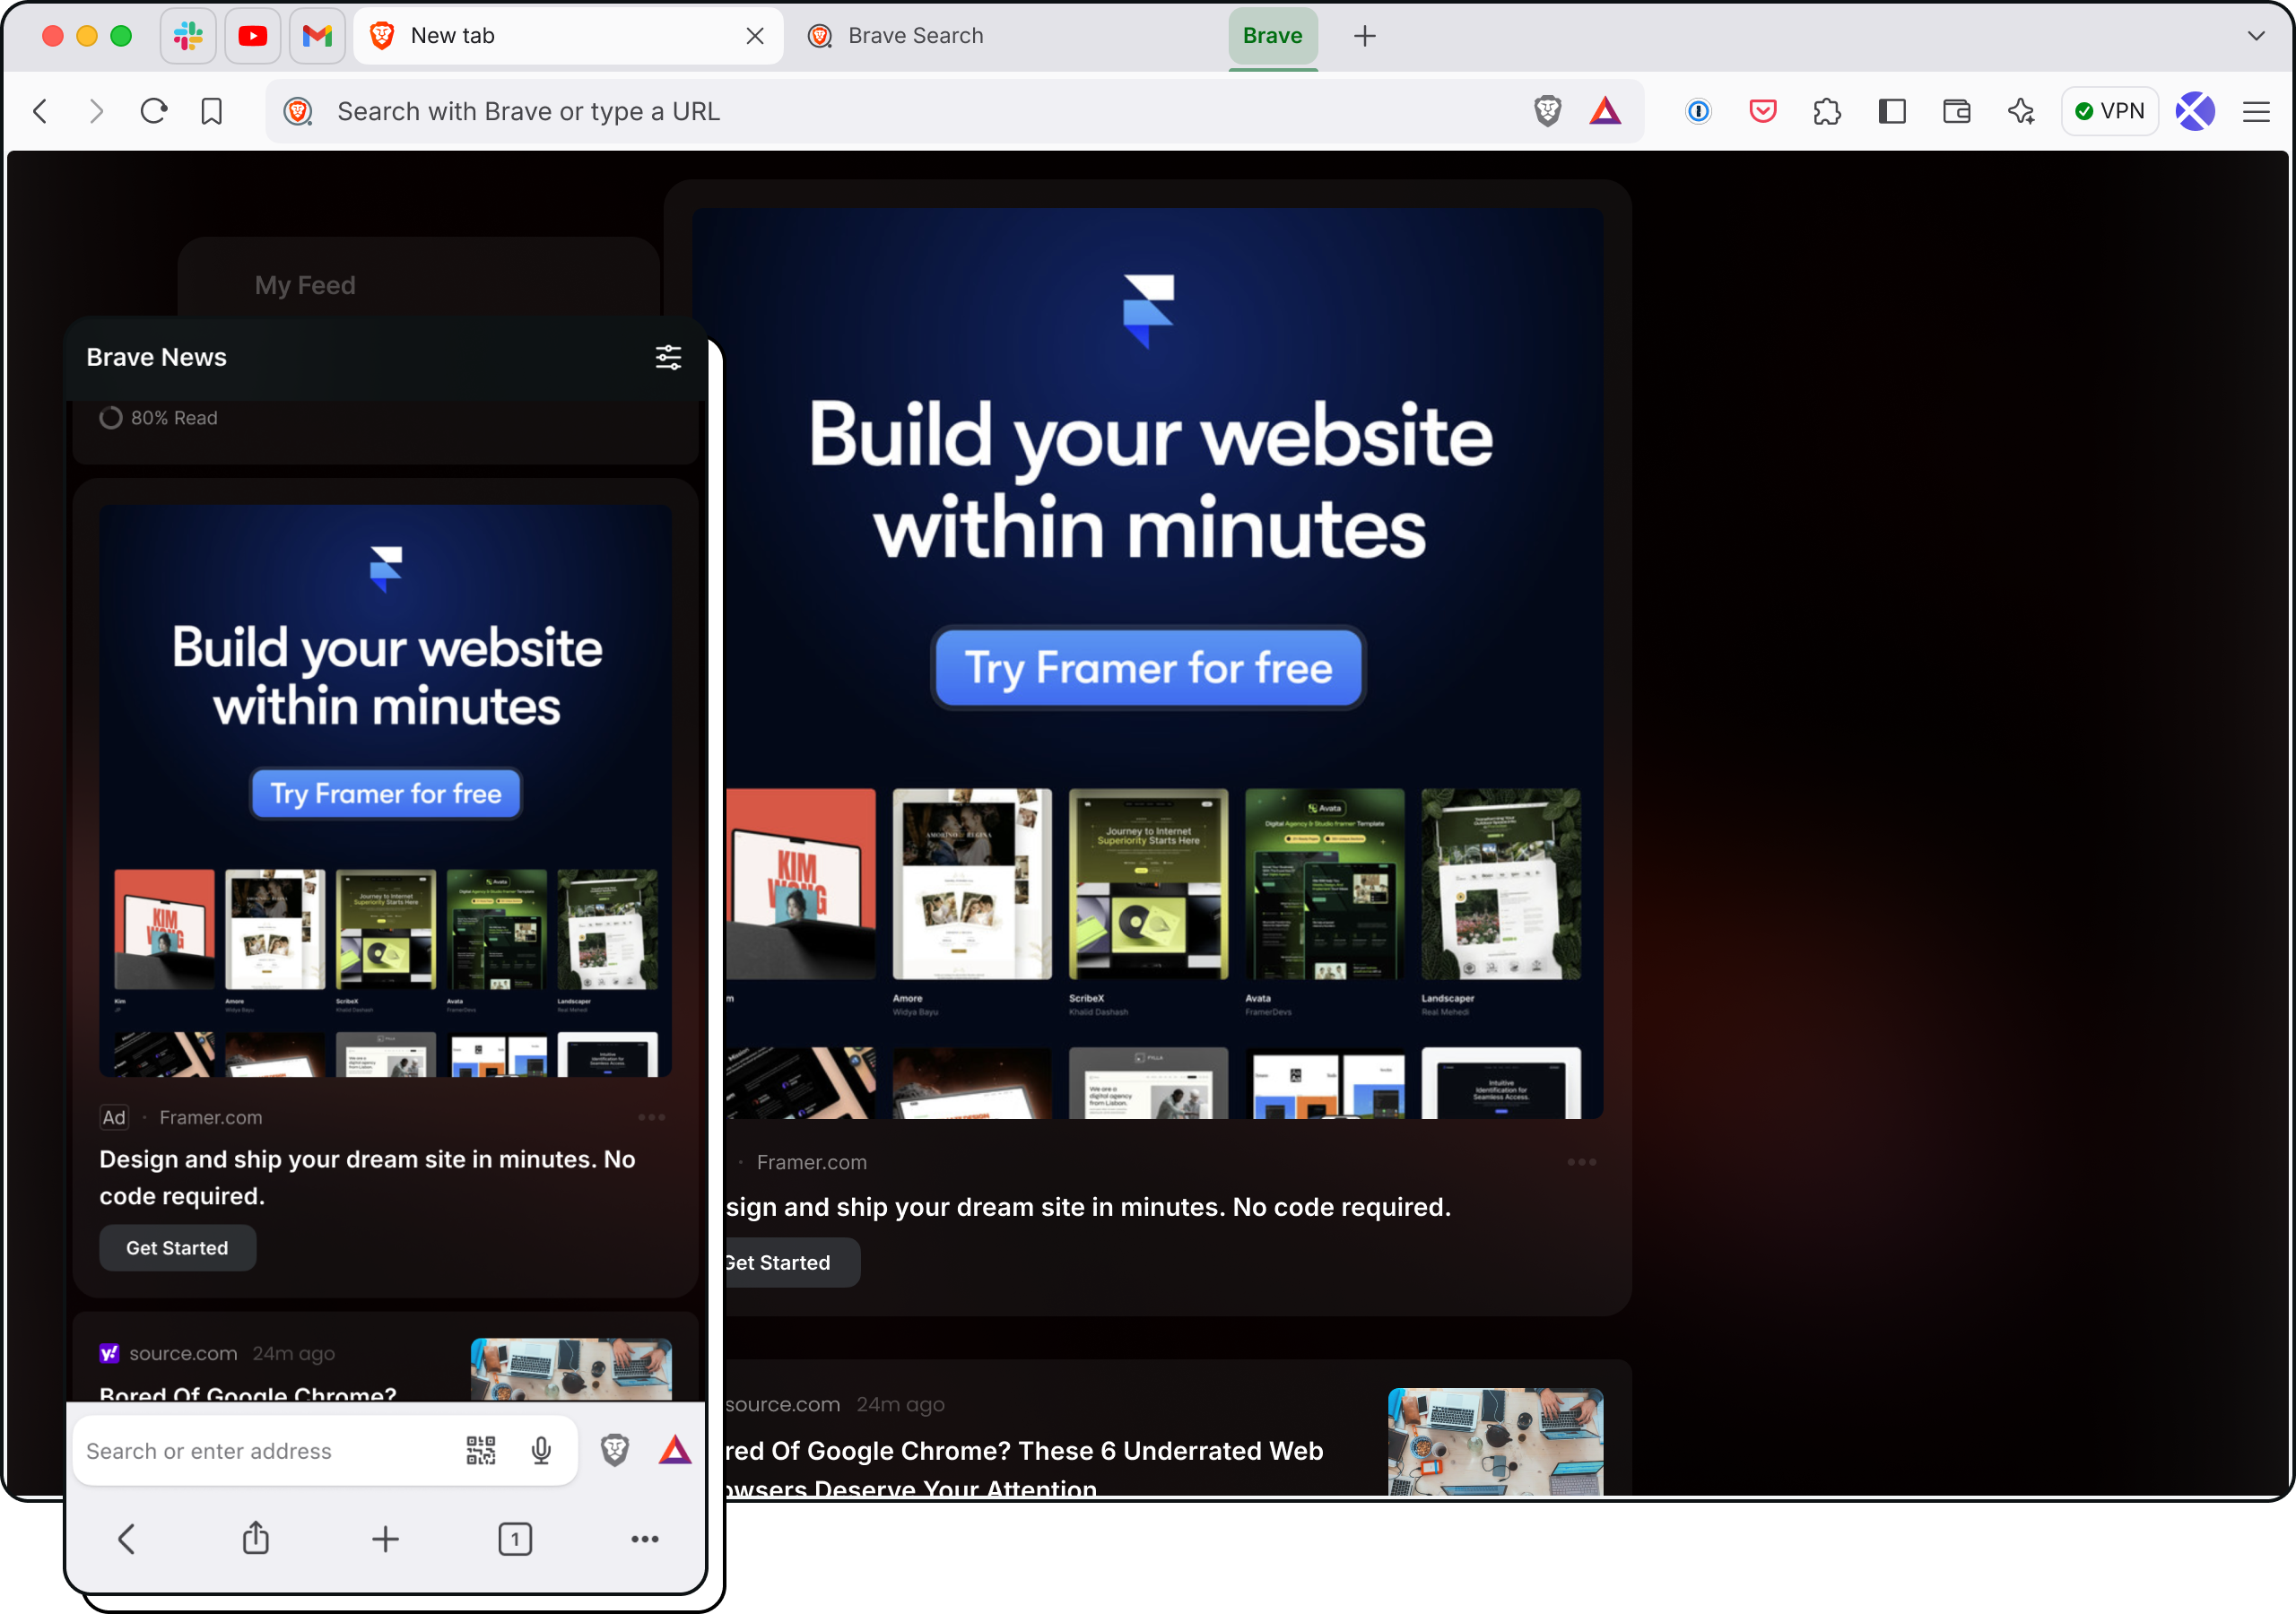Open Brave Shields in mobile bar
Screen dimensions: 2296x1614
tap(614, 1451)
